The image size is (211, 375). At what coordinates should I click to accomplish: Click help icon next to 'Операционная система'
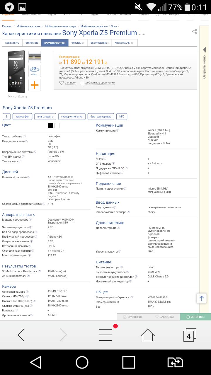[35, 152]
